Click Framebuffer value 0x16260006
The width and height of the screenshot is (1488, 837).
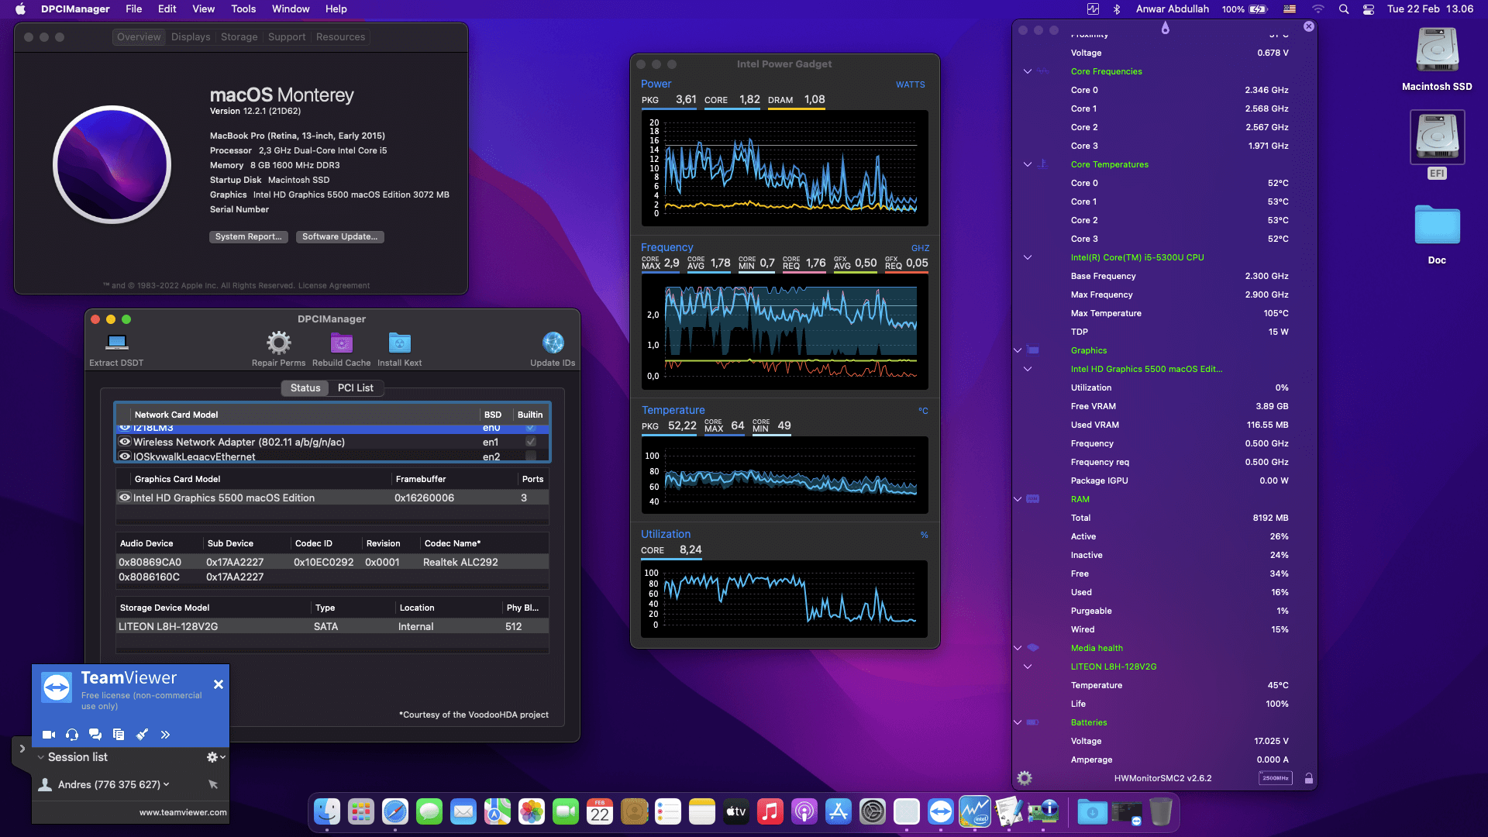(425, 498)
